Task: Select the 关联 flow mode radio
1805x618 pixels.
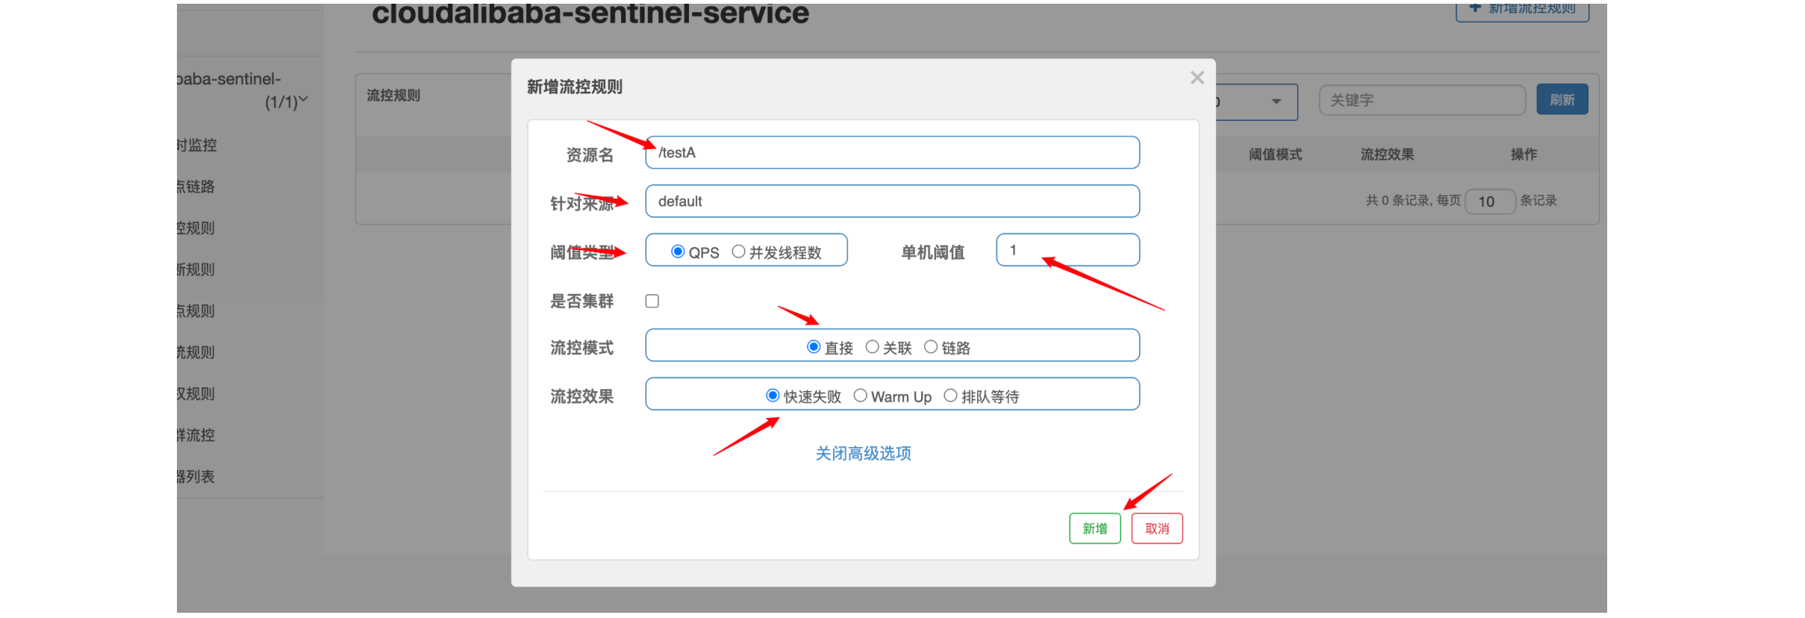Action: coord(872,347)
